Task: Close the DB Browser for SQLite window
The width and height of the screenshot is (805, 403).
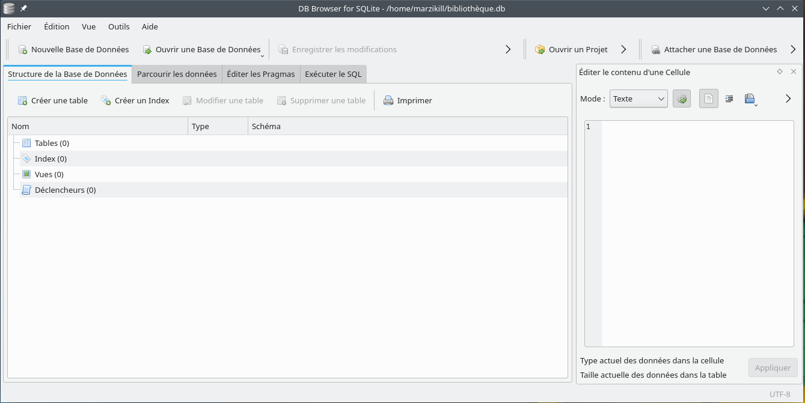Action: (795, 8)
